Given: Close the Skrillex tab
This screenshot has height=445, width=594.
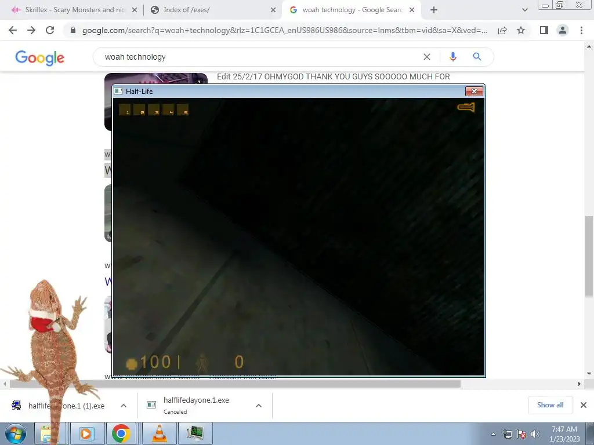Looking at the screenshot, I should [x=135, y=10].
